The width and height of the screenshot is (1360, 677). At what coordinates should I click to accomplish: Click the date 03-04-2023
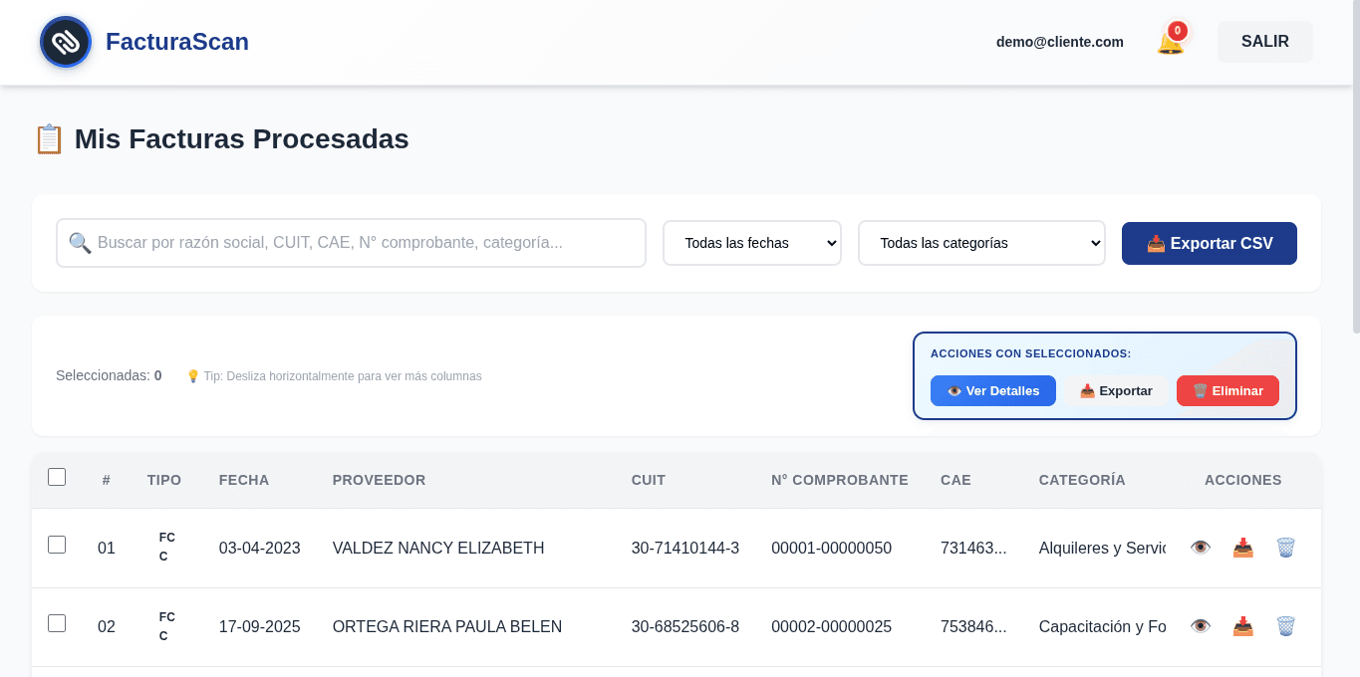pyautogui.click(x=260, y=548)
